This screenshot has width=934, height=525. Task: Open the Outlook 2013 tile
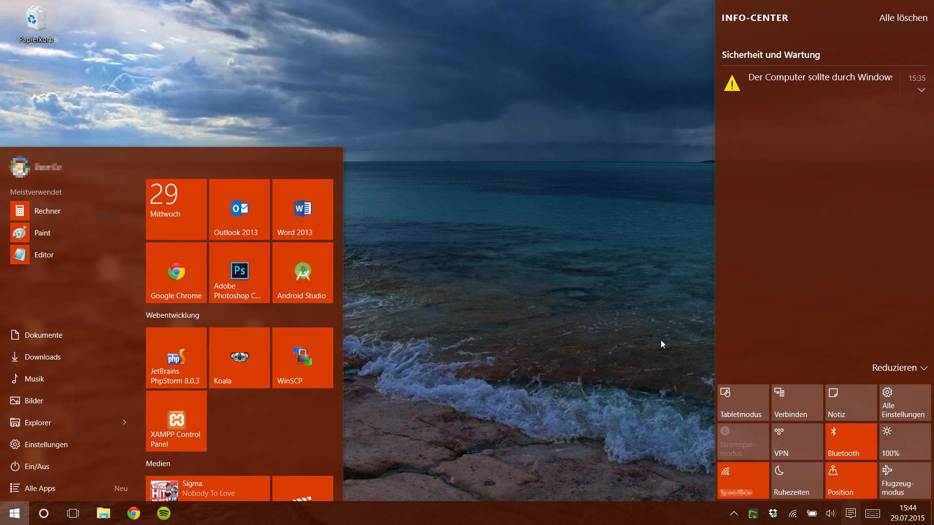point(239,209)
